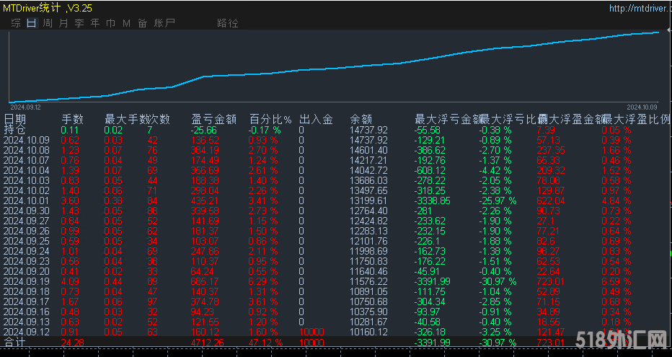Screen dimensions: 672x357
Task: Select the 2024.09.25 date row
Action: 27,242
